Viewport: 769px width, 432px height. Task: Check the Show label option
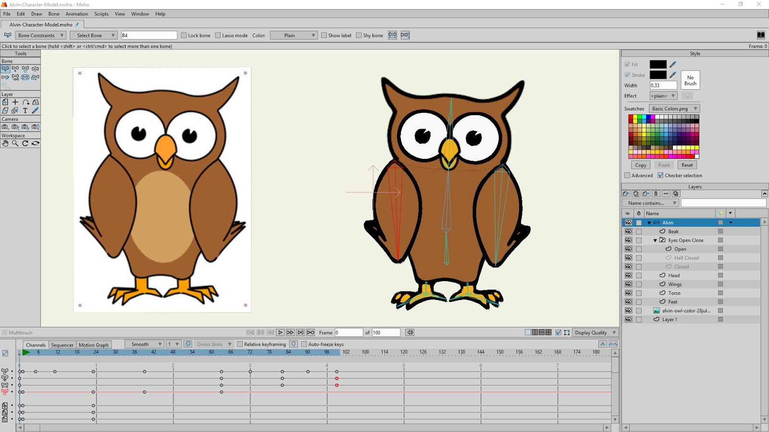tap(324, 35)
